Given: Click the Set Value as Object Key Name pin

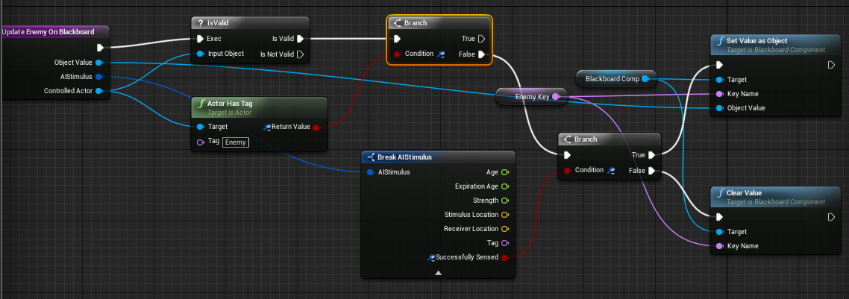Looking at the screenshot, I should click(719, 94).
